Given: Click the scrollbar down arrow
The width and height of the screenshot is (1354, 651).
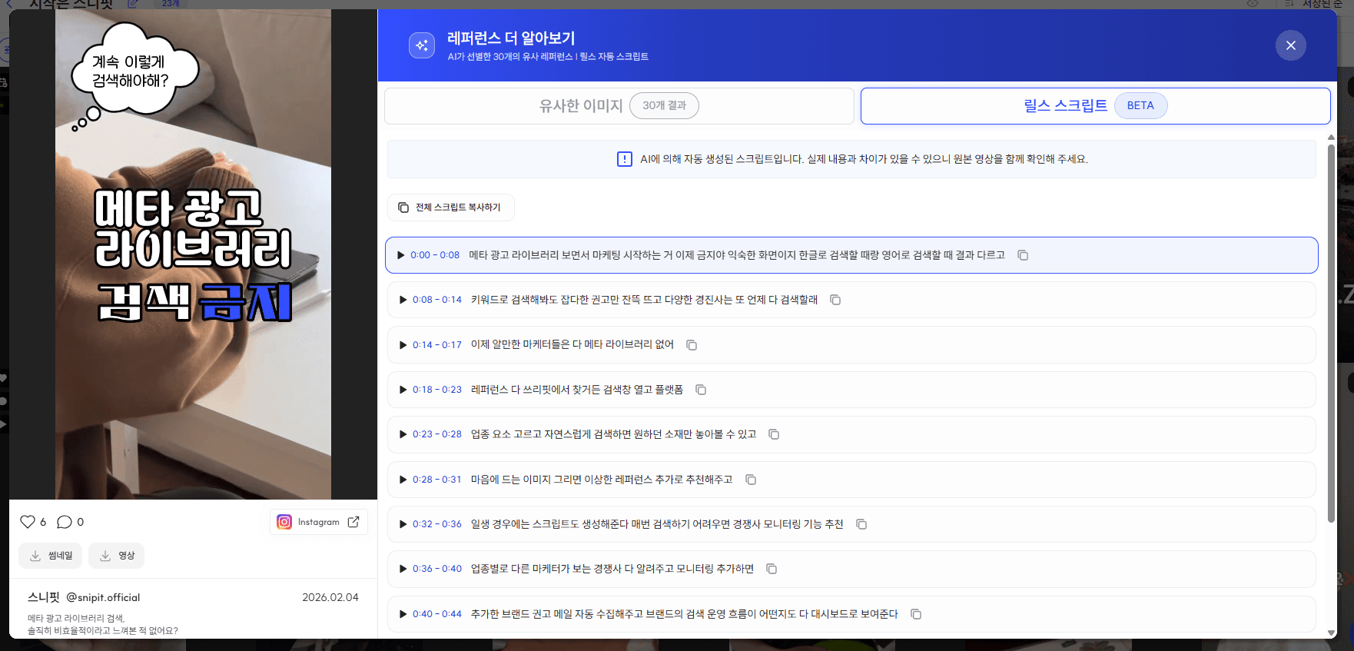Looking at the screenshot, I should (1332, 633).
